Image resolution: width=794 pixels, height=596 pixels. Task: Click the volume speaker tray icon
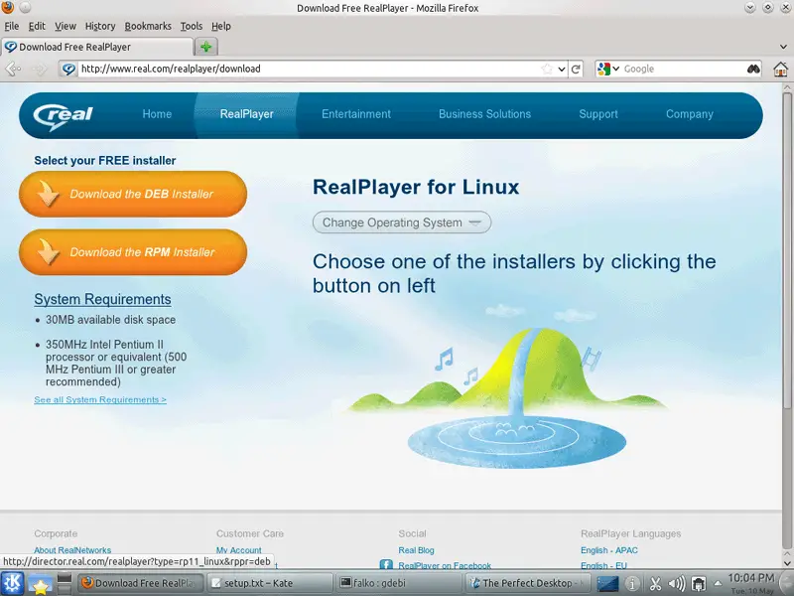click(x=677, y=584)
